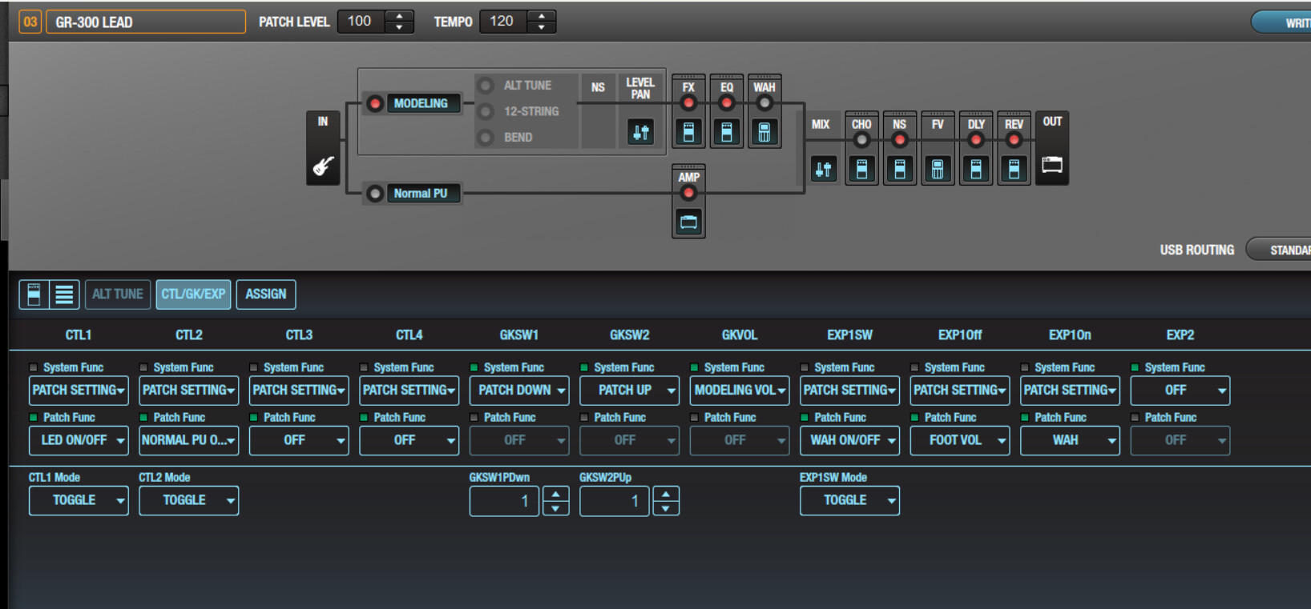Toggle the MODELING on/off indicator

pos(374,103)
